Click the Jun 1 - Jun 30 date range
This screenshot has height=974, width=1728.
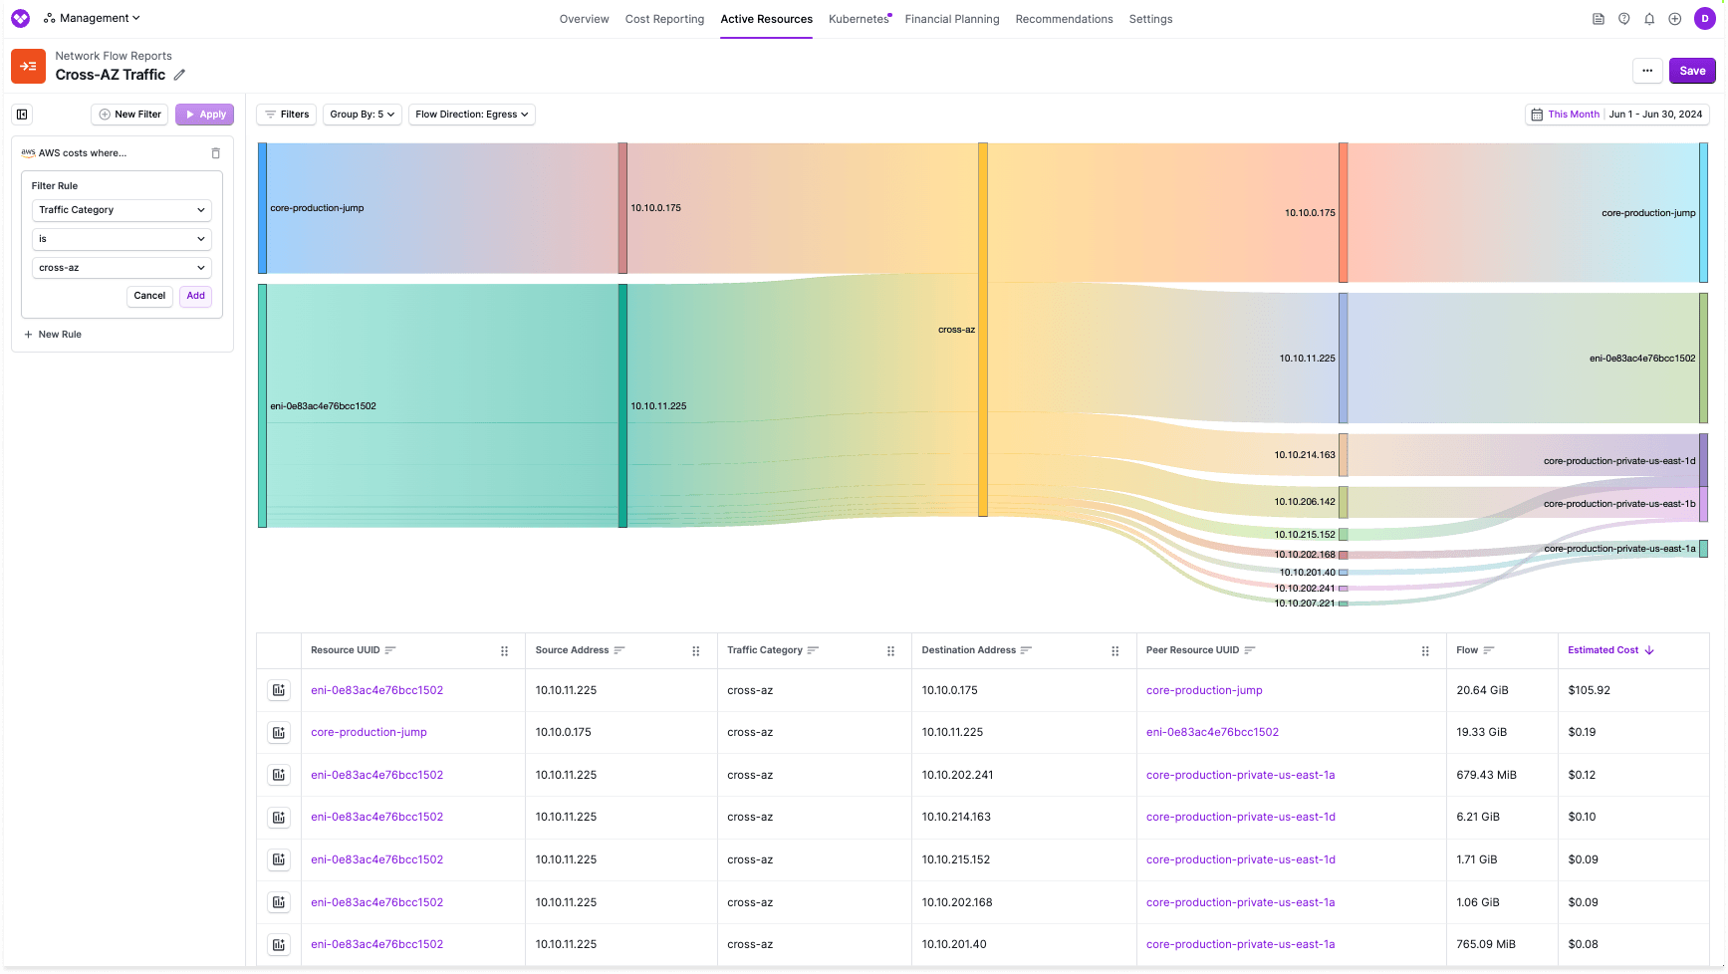(1656, 114)
